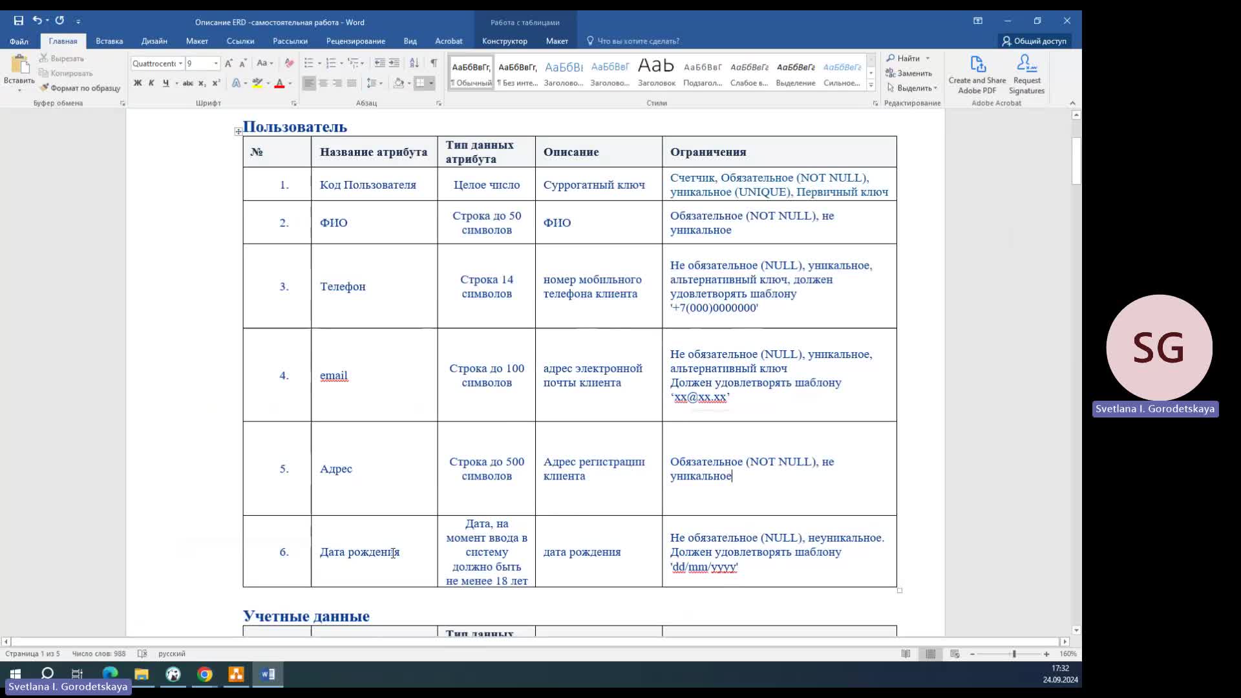Click Найти to search the document
Image resolution: width=1241 pixels, height=698 pixels.
(x=903, y=58)
